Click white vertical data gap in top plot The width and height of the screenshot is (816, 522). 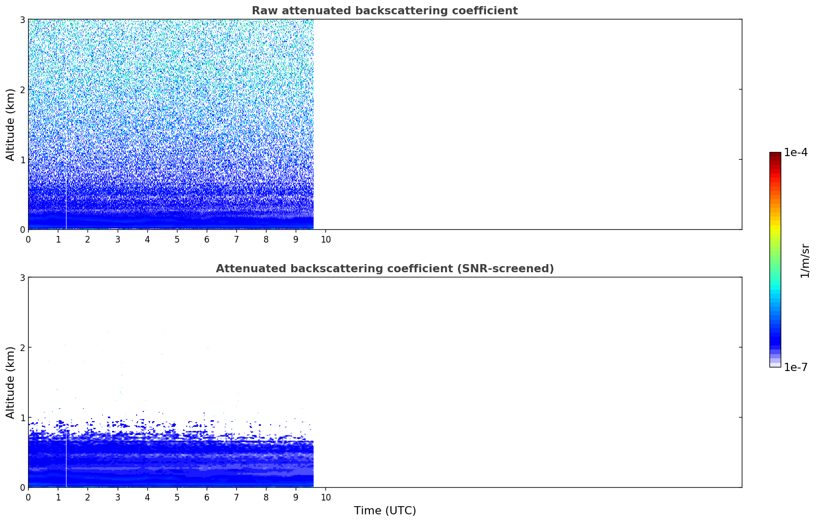(x=66, y=205)
